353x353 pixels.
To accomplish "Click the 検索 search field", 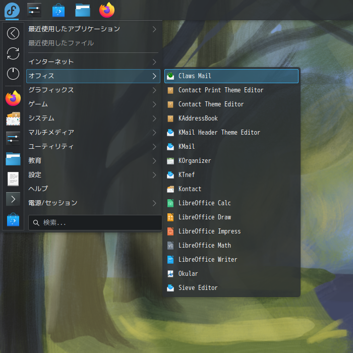I will 95,223.
